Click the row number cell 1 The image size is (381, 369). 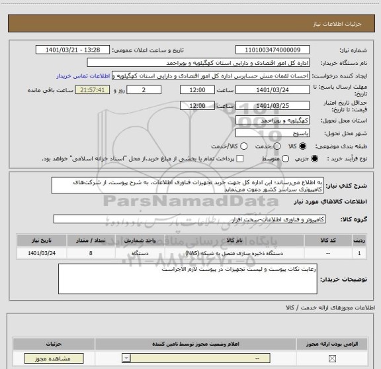point(359,253)
